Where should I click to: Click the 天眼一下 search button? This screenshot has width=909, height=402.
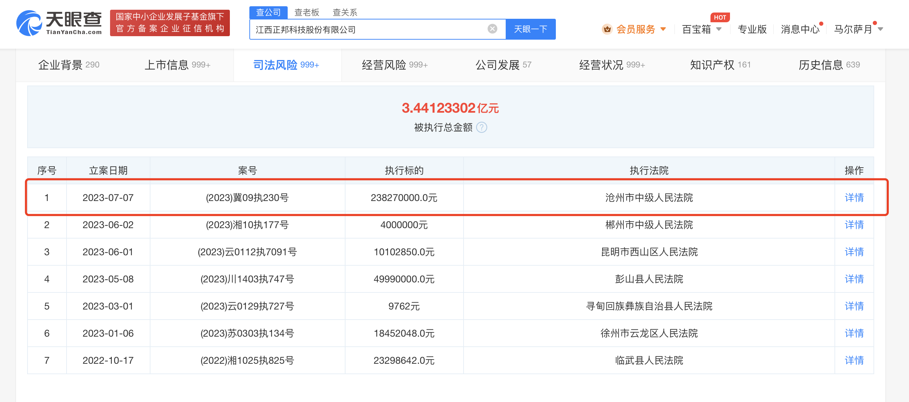click(530, 29)
